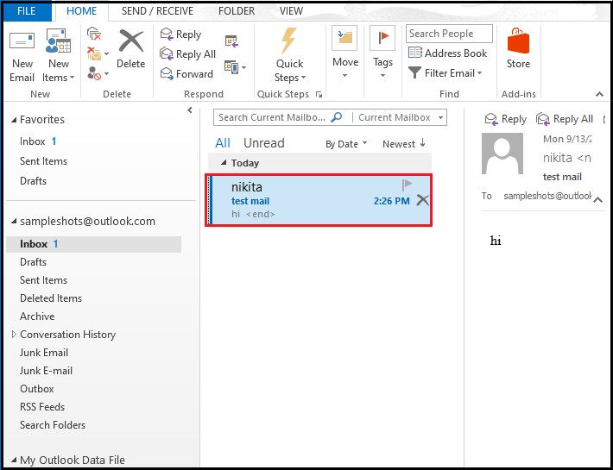Open the Address Book
The height and width of the screenshot is (470, 613).
[x=447, y=53]
